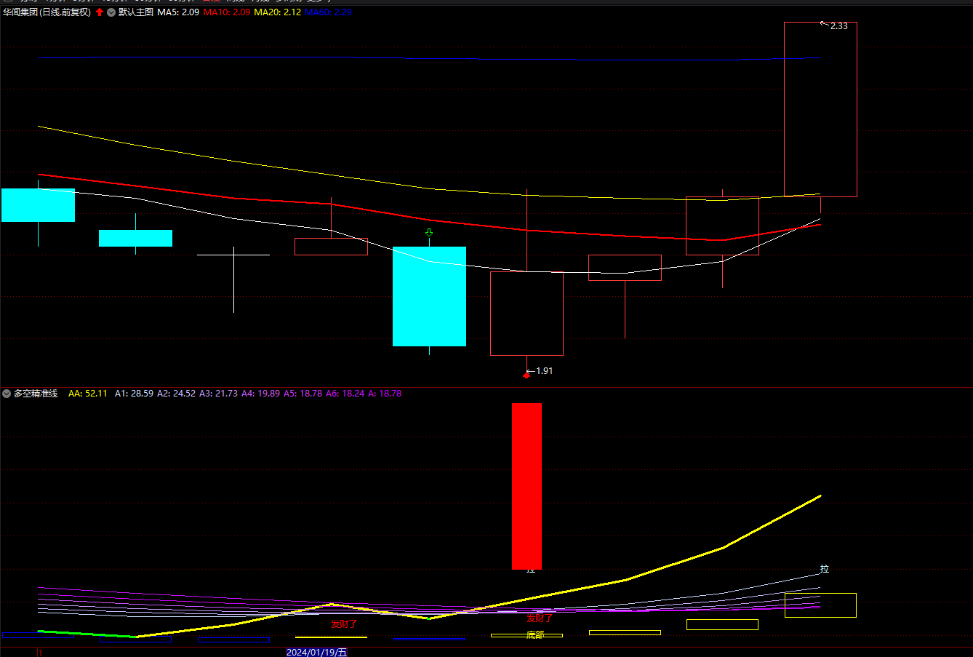Click the 华闻集团(日线,前复权) stock title
The image size is (973, 657).
(x=47, y=12)
